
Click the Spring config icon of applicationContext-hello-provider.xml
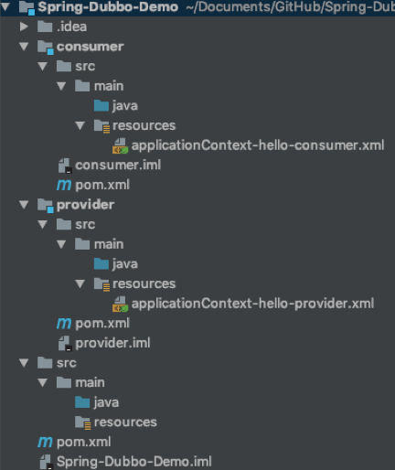click(120, 304)
